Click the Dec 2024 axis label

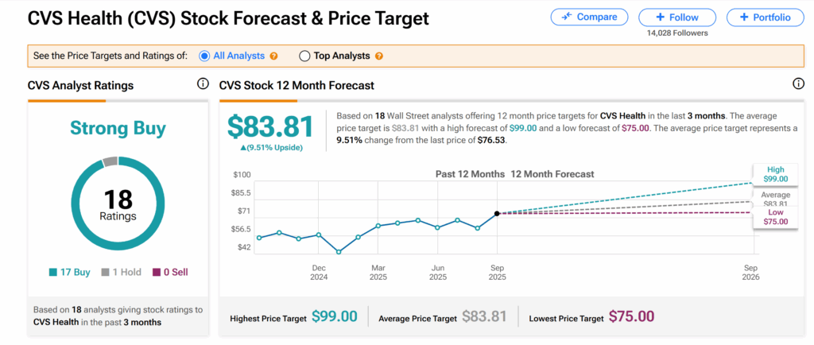tap(319, 273)
